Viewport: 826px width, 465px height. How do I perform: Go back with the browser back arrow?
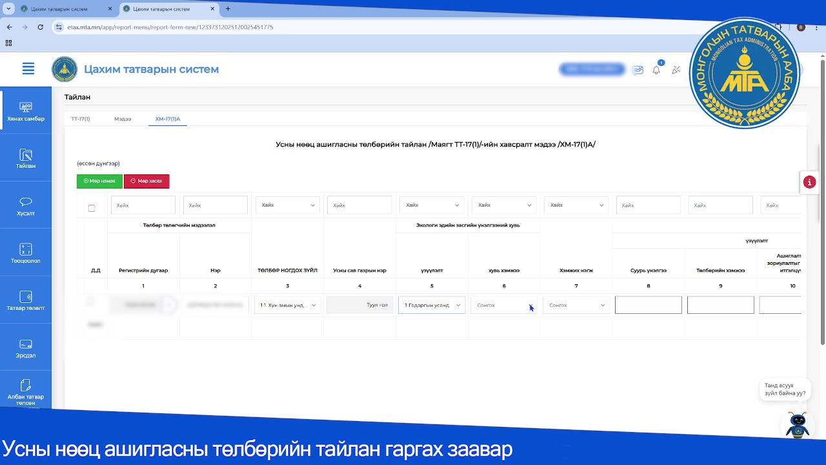click(10, 27)
